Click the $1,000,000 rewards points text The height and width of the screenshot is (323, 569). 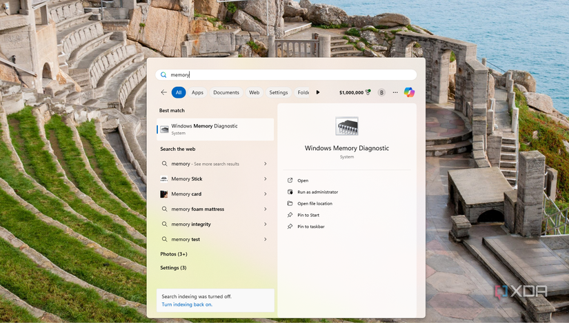click(351, 92)
